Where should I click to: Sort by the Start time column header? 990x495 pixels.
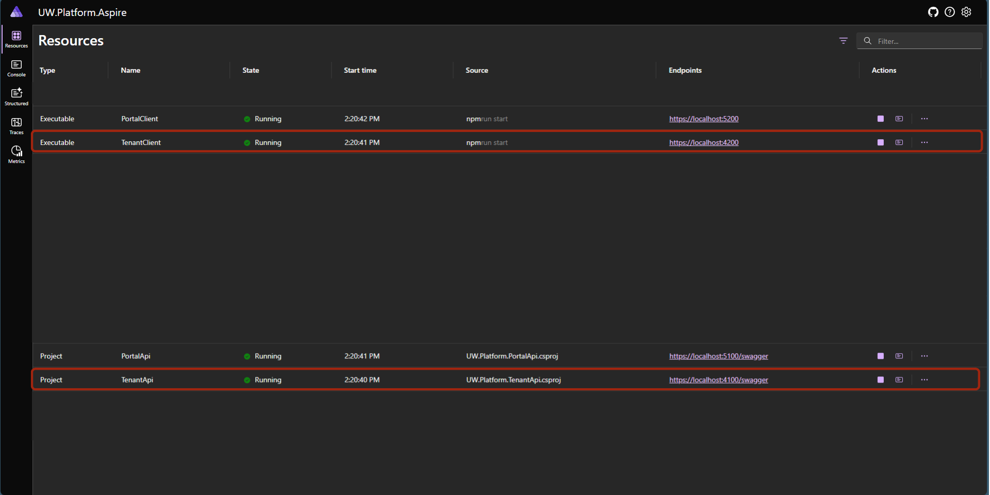pos(360,71)
